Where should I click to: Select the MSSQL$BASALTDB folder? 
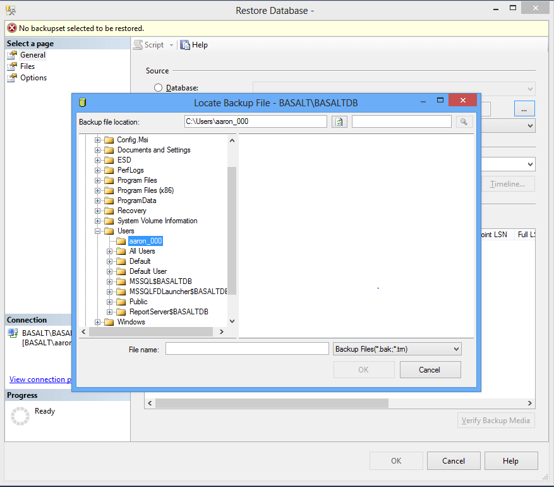(x=160, y=281)
